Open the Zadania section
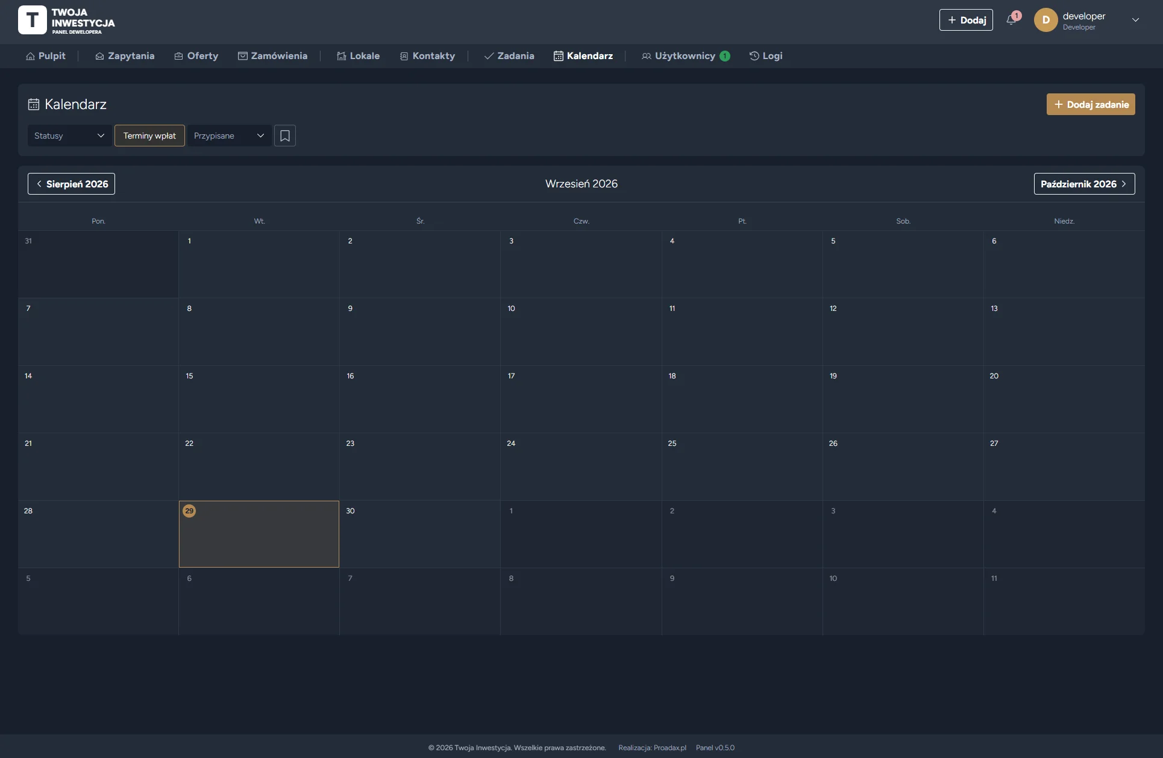1163x758 pixels. click(509, 56)
